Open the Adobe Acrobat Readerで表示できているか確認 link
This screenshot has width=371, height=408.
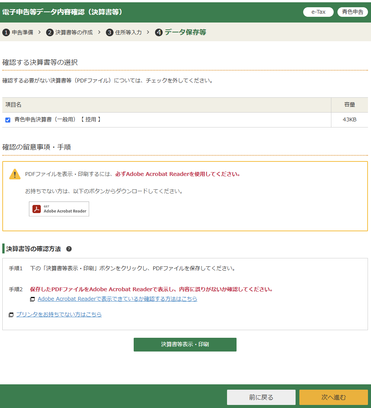[117, 299]
